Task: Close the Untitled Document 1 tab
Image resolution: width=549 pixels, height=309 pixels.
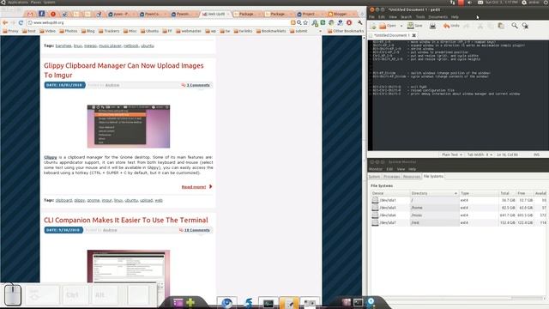Action: click(413, 35)
